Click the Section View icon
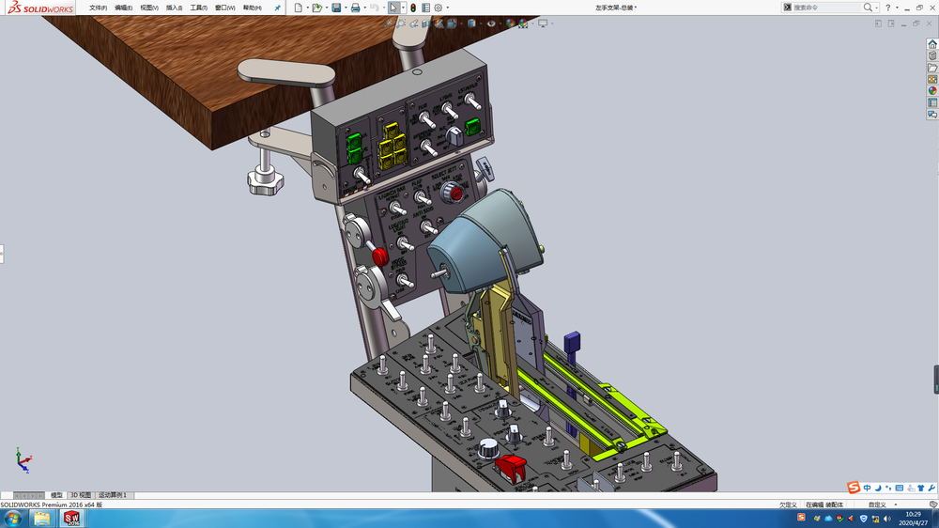 [425, 23]
